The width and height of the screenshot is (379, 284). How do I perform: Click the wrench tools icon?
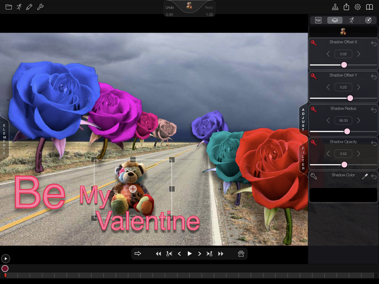click(x=40, y=7)
